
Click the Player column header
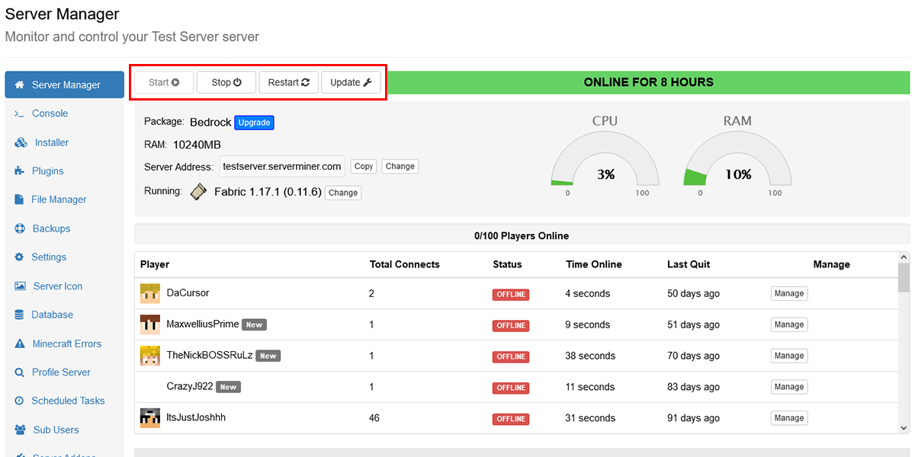(x=155, y=264)
